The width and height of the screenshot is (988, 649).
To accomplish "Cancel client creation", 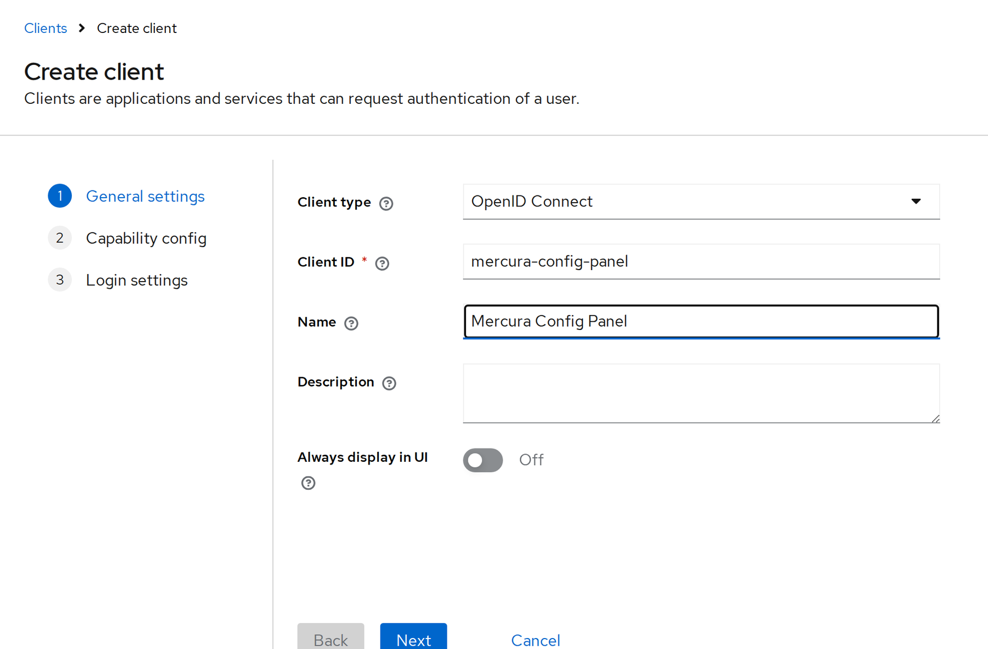I will tap(535, 640).
